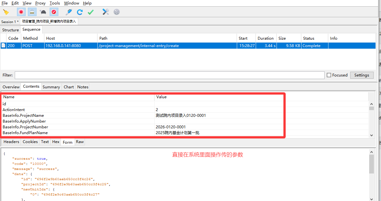381x201 pixels.
Task: Show the request Headers tab
Action: click(12, 142)
